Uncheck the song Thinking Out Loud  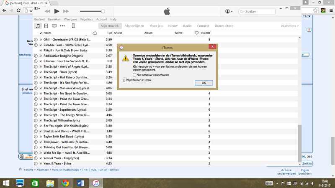pos(41,147)
